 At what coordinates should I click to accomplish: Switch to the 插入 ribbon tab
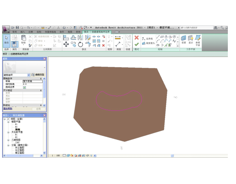coord(22,32)
